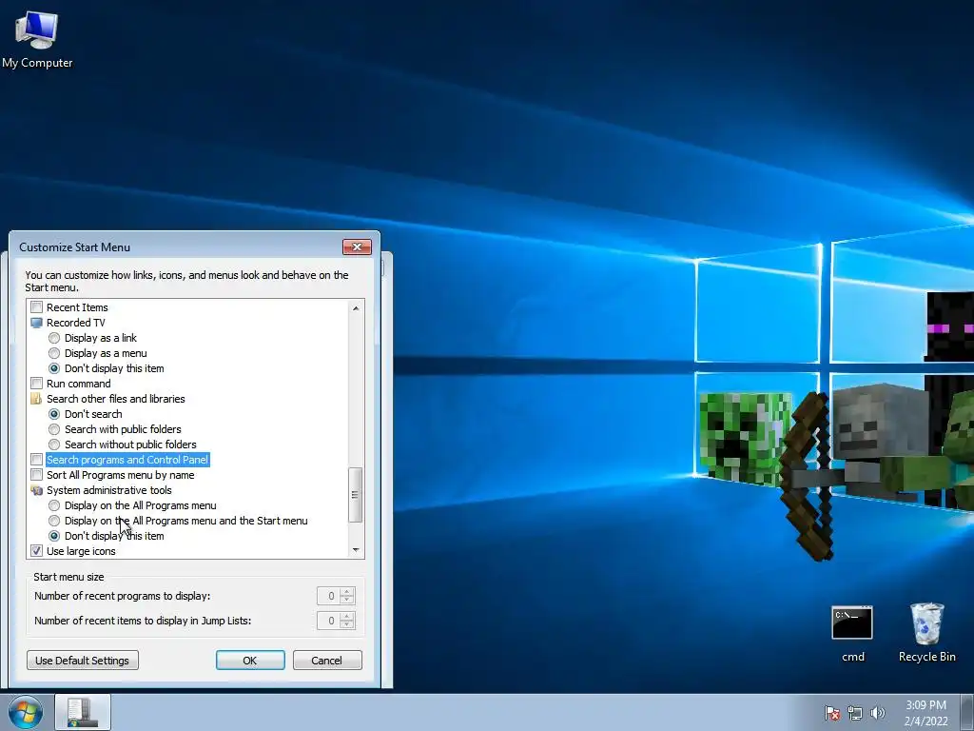Confirm with the OK button

[250, 661]
